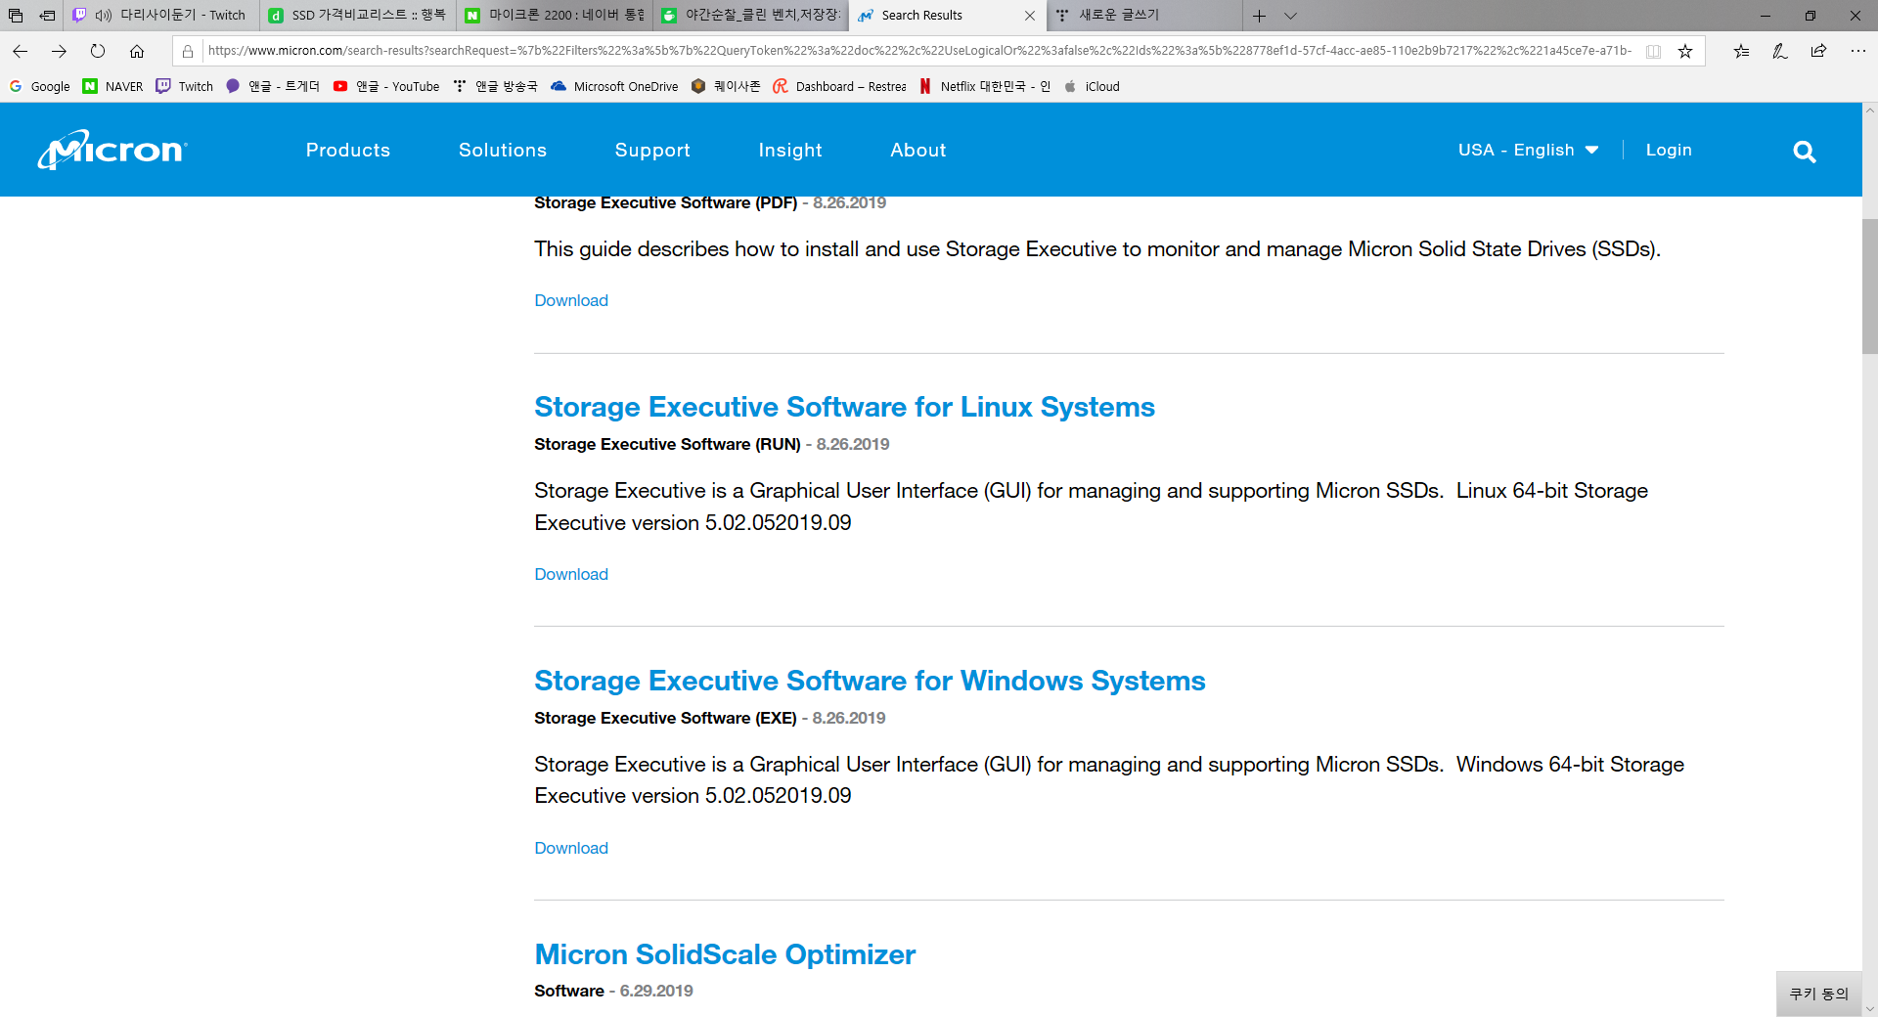Click the lock icon in address bar
This screenshot has height=1017, width=1878.
point(188,51)
